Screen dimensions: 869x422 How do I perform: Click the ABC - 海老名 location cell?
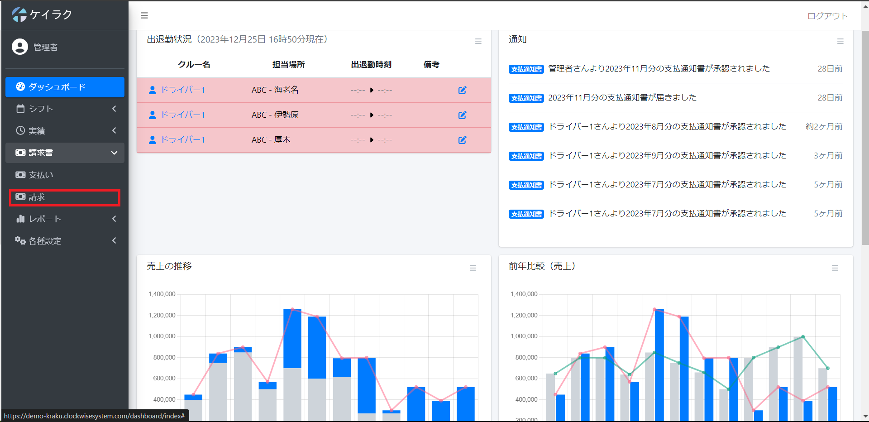click(275, 90)
